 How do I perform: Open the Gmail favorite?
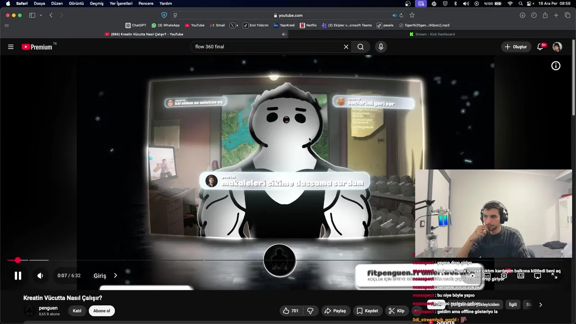click(217, 26)
